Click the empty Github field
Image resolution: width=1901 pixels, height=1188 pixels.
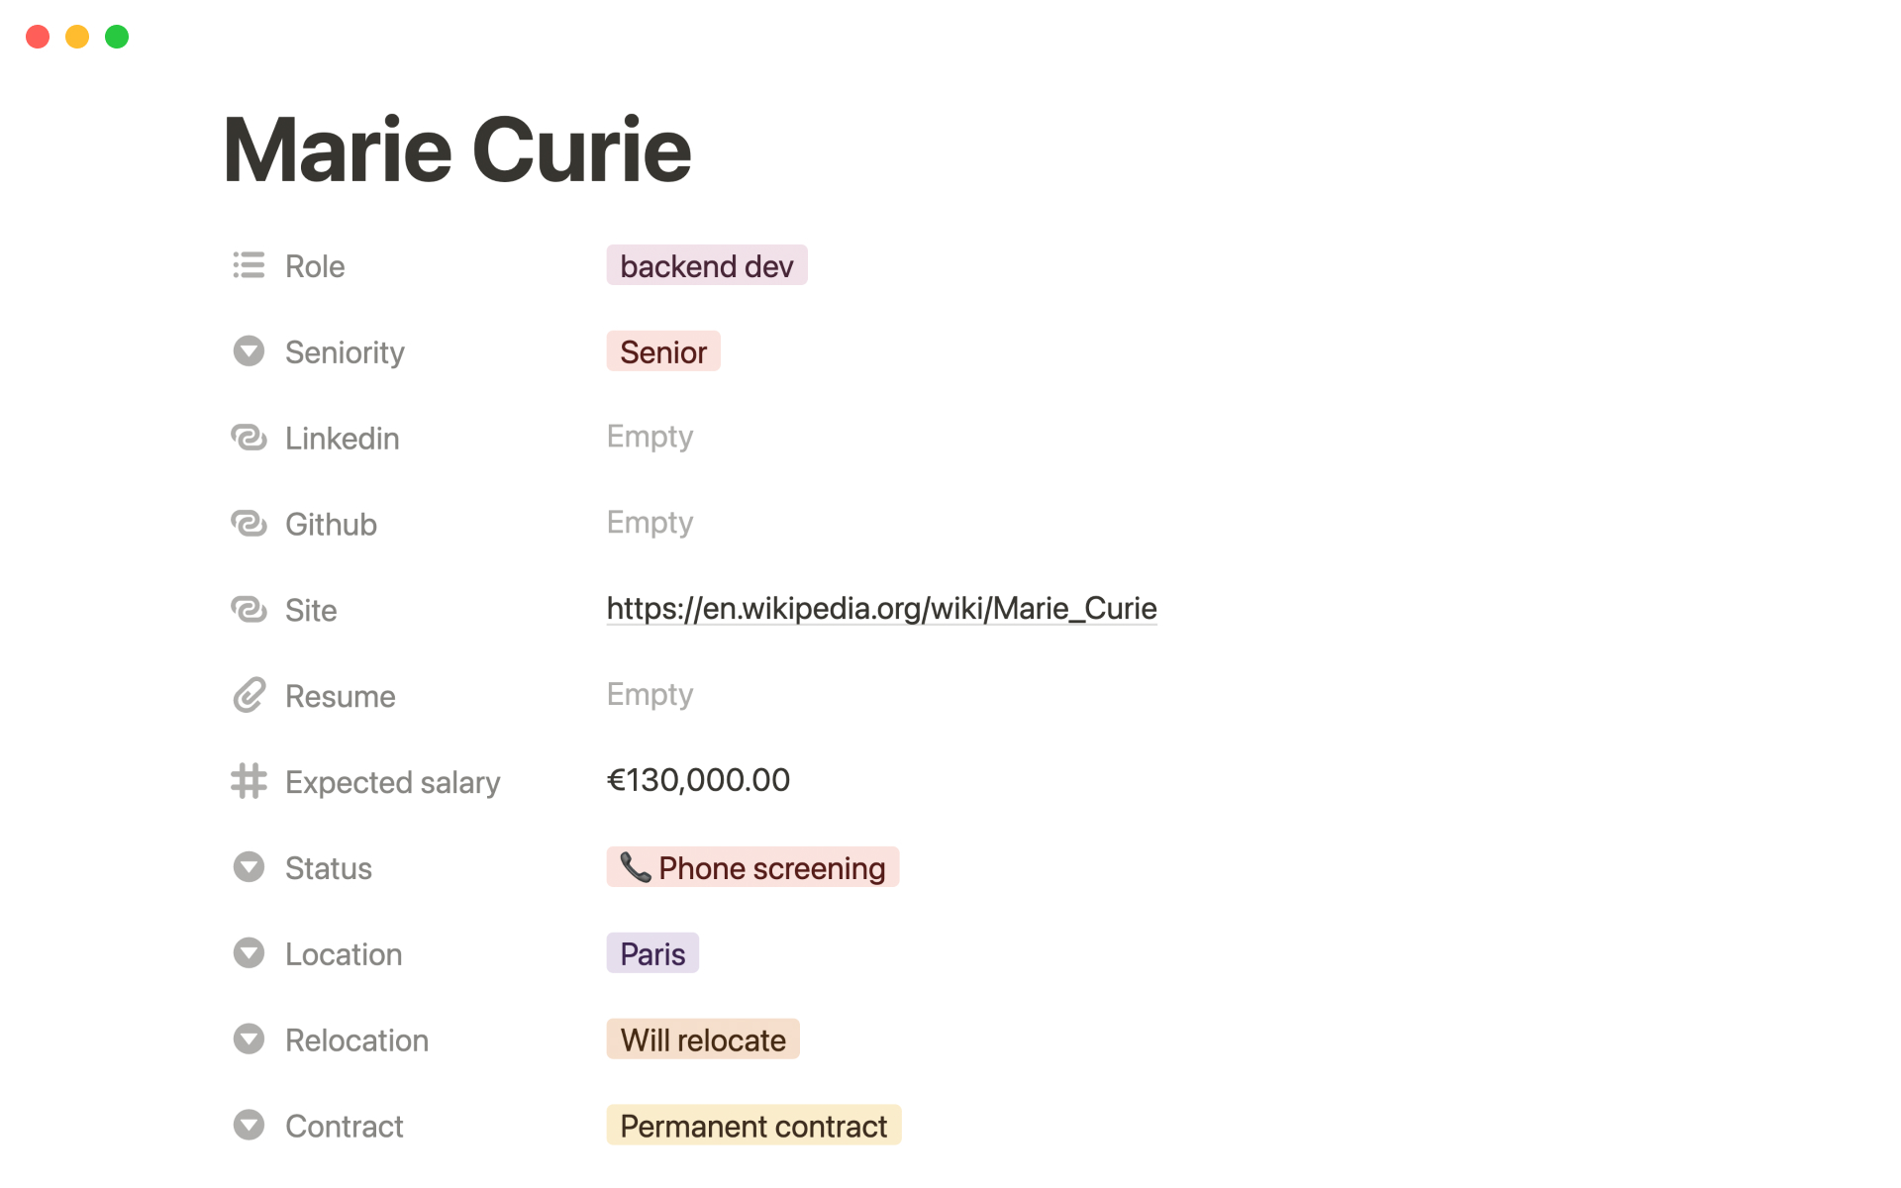click(650, 523)
